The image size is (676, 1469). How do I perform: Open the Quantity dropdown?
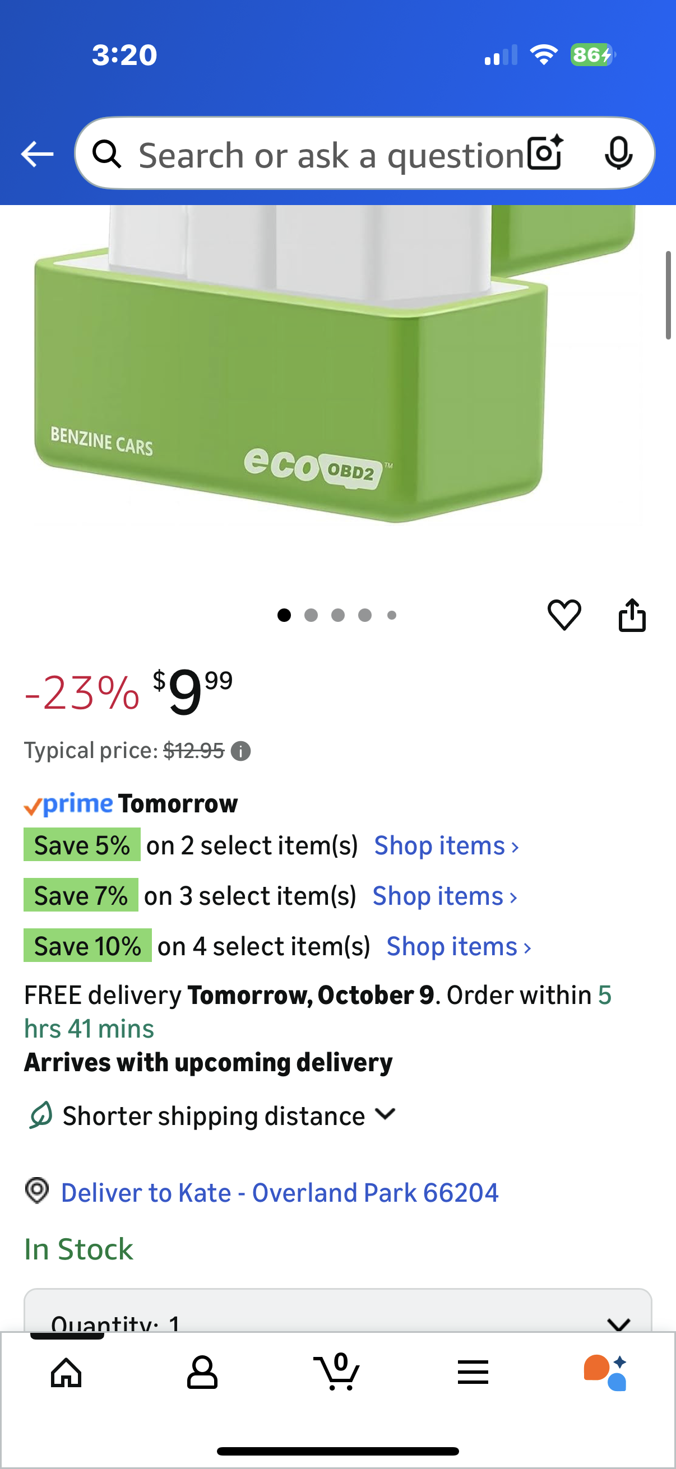pyautogui.click(x=337, y=1317)
